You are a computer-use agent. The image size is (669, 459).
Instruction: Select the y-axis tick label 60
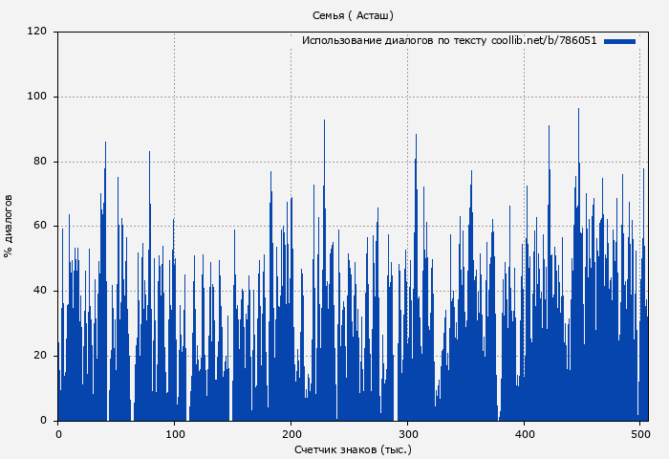pos(40,227)
